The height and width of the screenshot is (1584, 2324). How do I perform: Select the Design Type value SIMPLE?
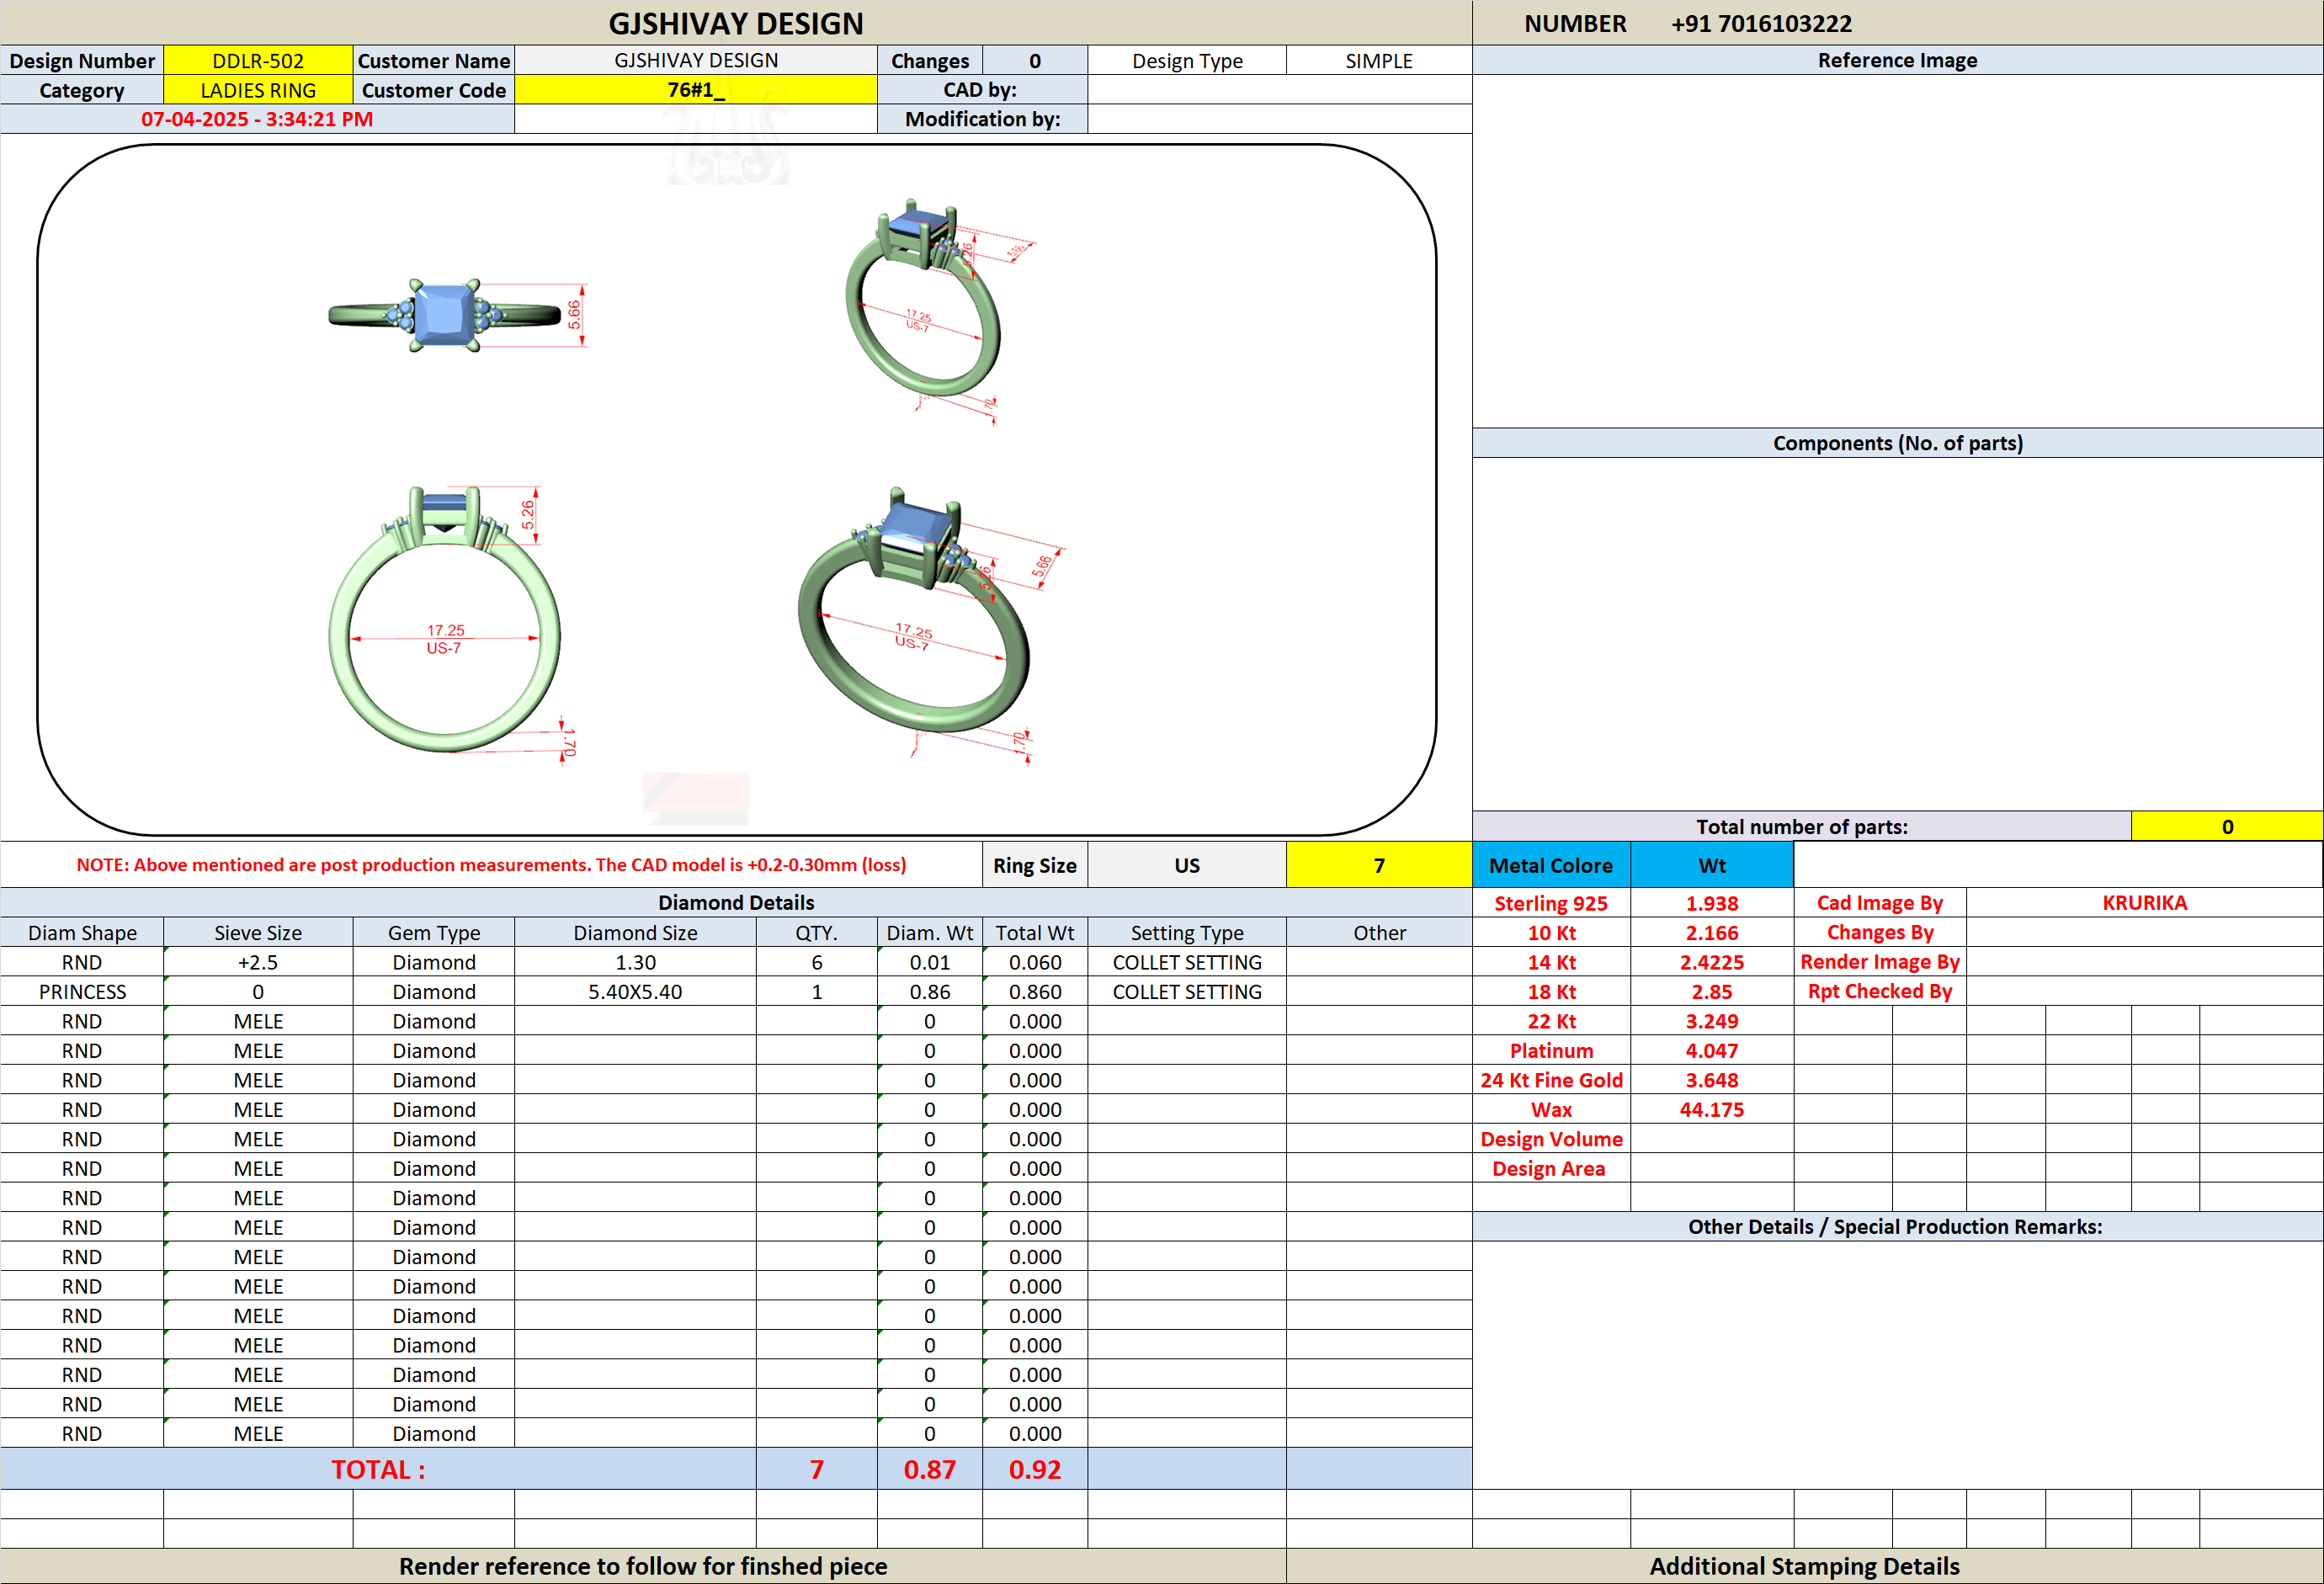1379,60
